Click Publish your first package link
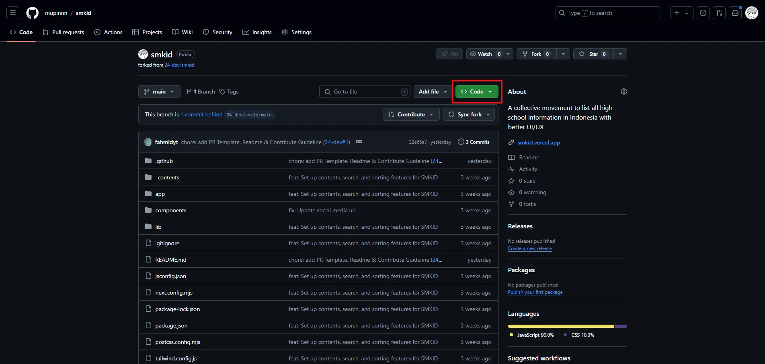Screen dimensions: 765x364 (x=535, y=292)
